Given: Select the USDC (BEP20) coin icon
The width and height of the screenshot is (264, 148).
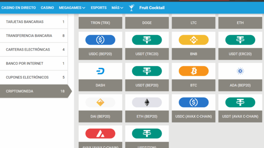Looking at the screenshot, I should pyautogui.click(x=100, y=40).
